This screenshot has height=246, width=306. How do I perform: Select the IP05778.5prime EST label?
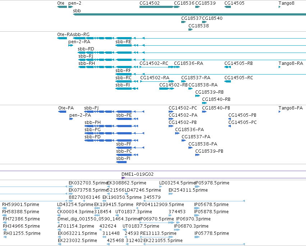click(212, 233)
